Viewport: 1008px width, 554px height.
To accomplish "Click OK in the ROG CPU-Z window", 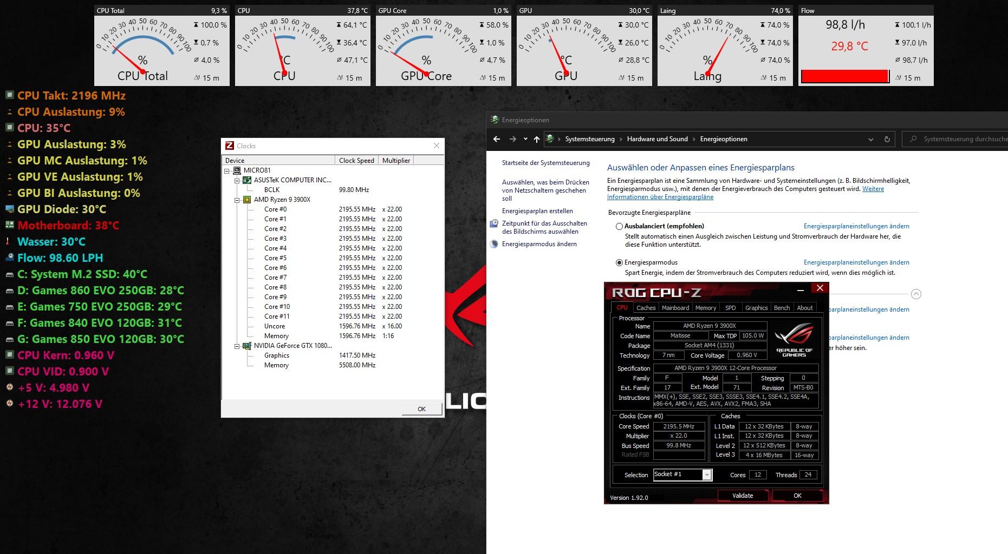I will point(797,496).
